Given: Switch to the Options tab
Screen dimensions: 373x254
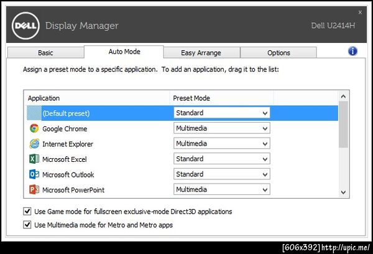Looking at the screenshot, I should click(x=279, y=53).
